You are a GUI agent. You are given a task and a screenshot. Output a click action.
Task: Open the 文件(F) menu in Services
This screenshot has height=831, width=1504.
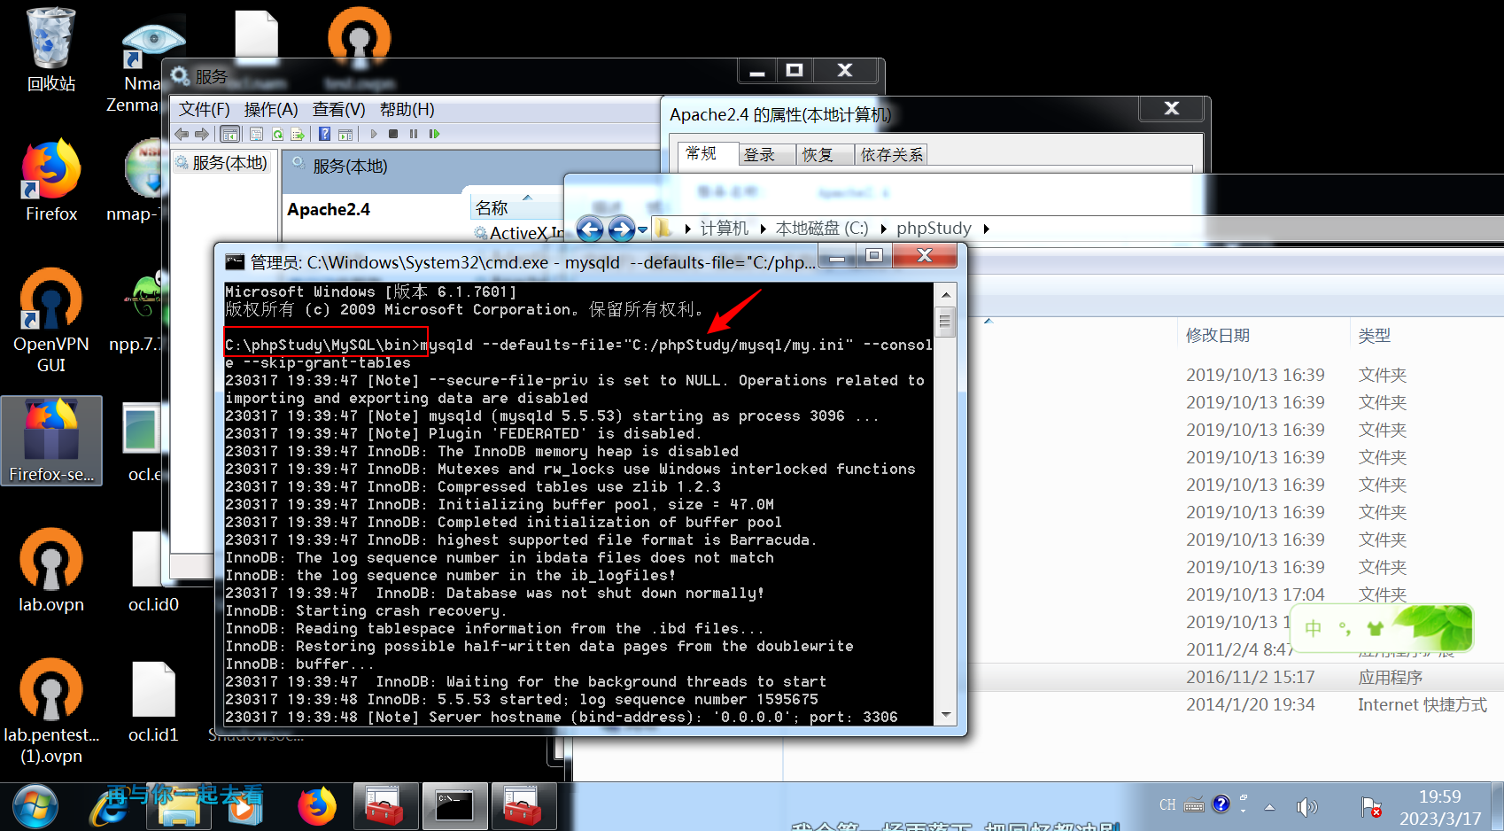(204, 109)
